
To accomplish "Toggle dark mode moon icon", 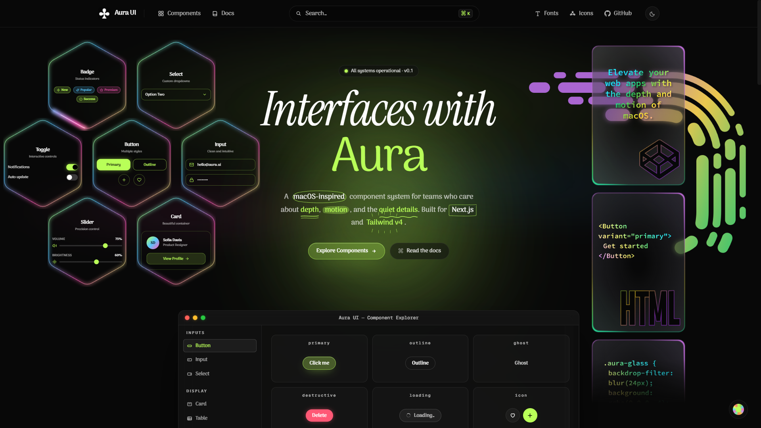I will click(x=652, y=14).
